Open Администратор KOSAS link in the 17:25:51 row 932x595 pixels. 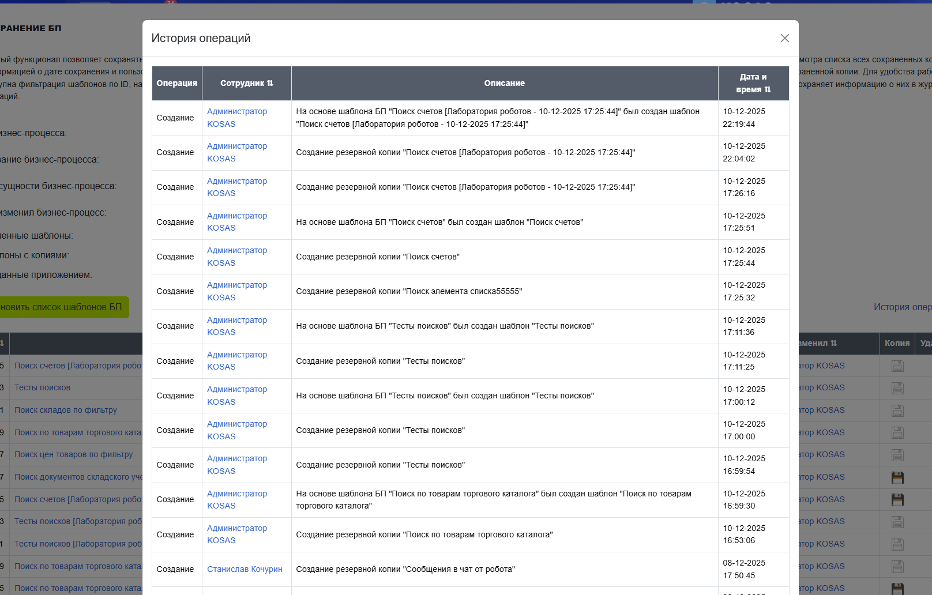[x=237, y=222]
